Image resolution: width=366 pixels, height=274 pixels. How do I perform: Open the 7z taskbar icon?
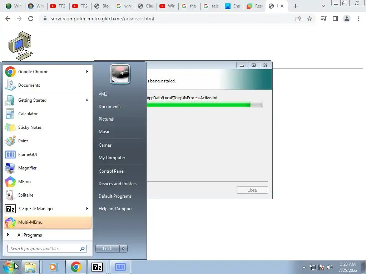(97, 267)
